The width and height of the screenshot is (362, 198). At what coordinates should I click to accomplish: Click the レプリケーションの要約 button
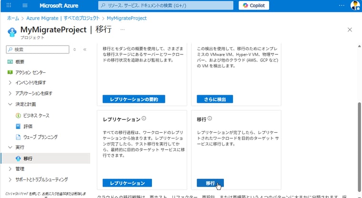pyautogui.click(x=134, y=99)
